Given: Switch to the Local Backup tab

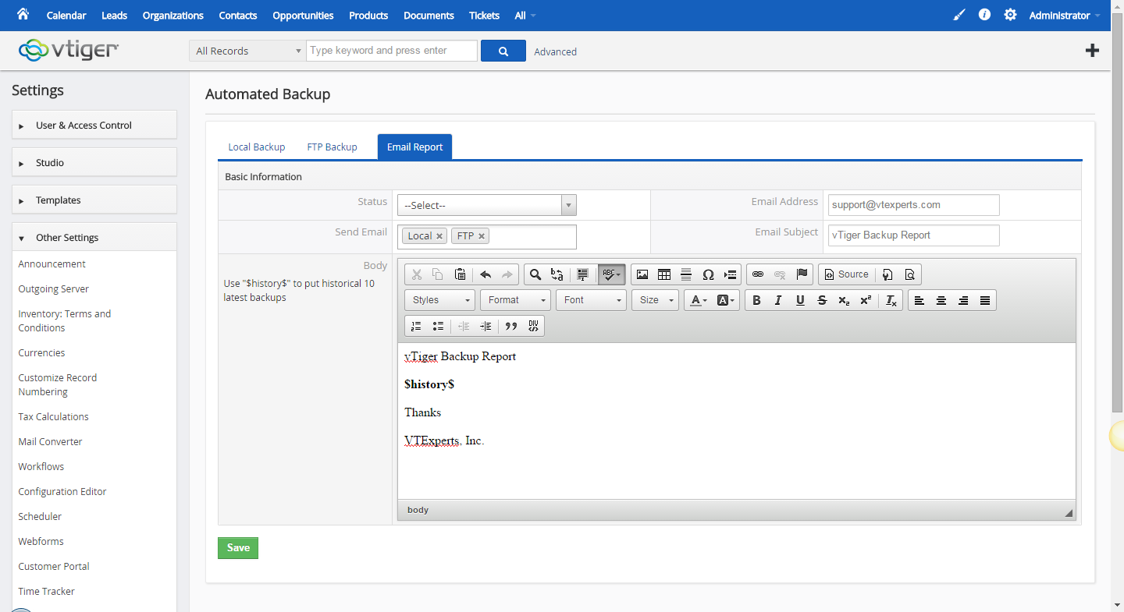Looking at the screenshot, I should point(257,147).
